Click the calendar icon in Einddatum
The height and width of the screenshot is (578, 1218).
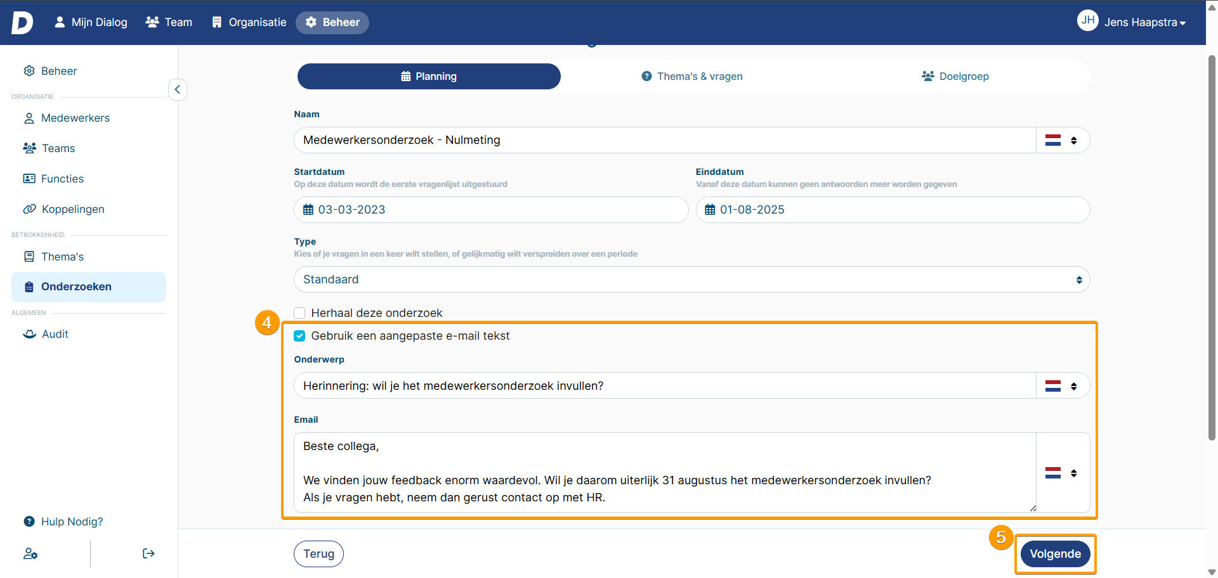[x=710, y=210]
